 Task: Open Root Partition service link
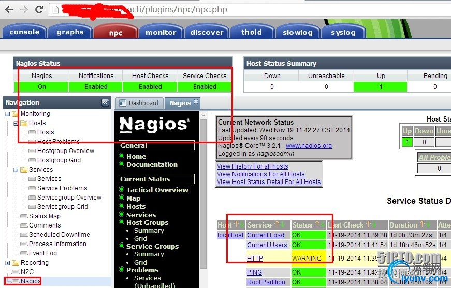point(266,282)
